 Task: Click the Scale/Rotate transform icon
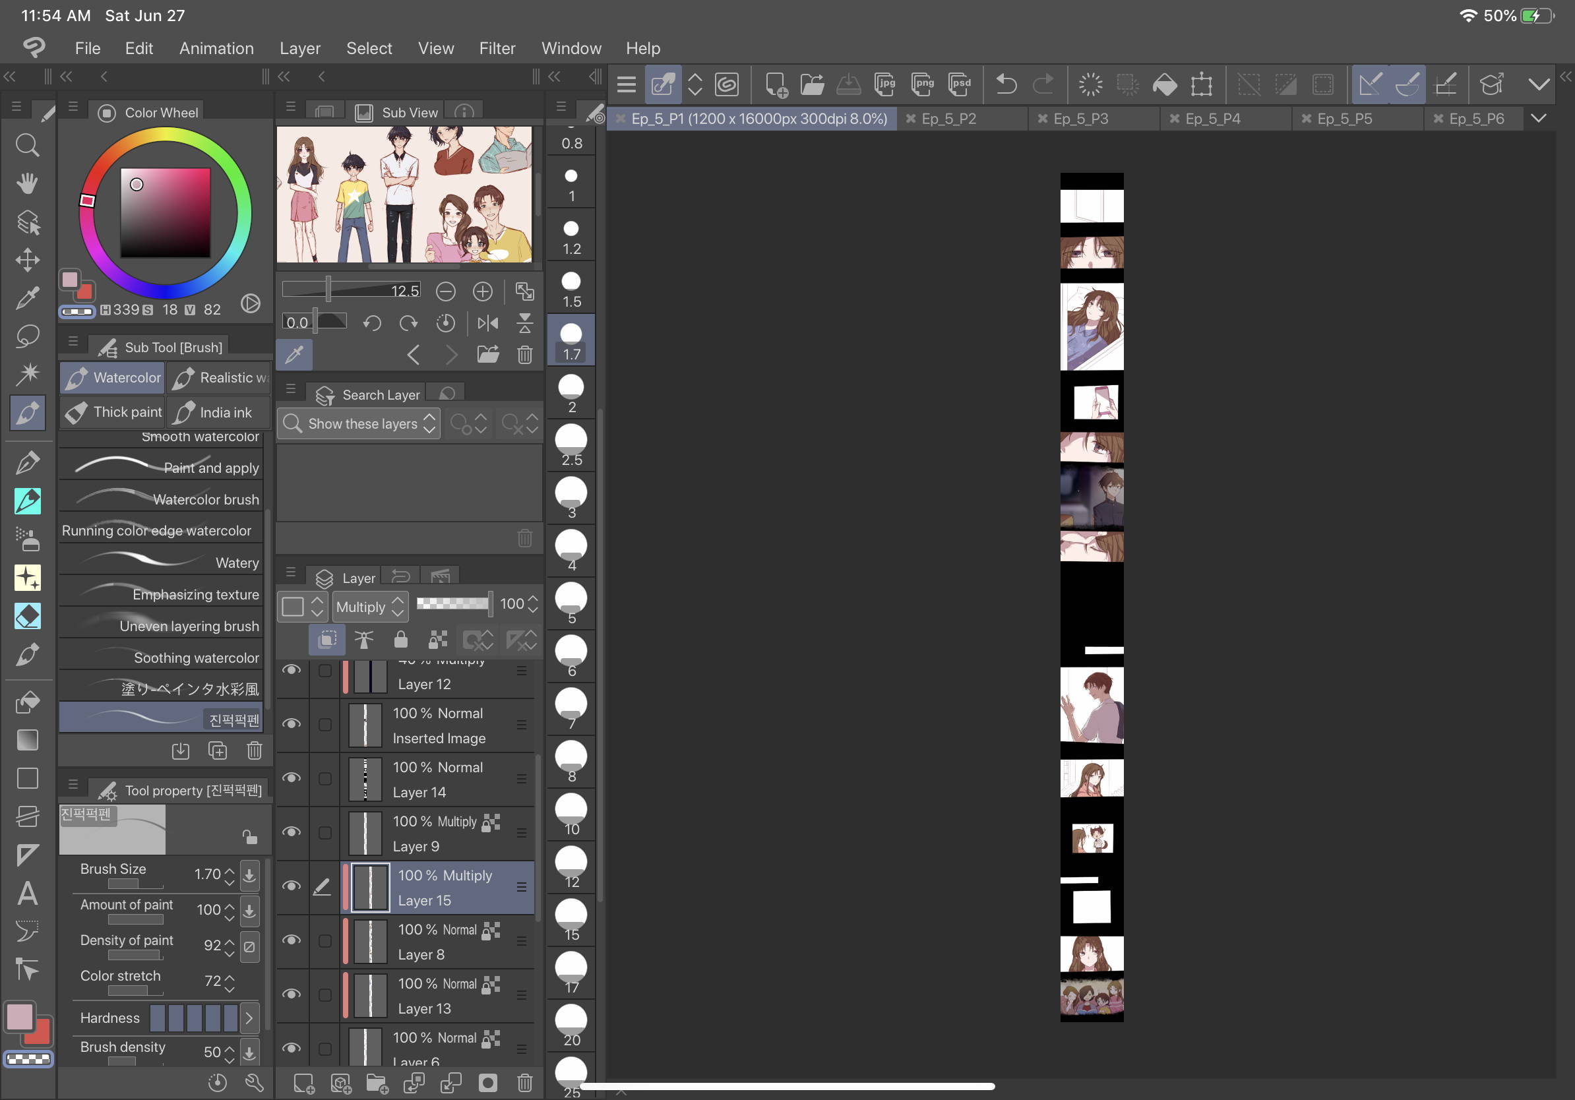click(1202, 85)
